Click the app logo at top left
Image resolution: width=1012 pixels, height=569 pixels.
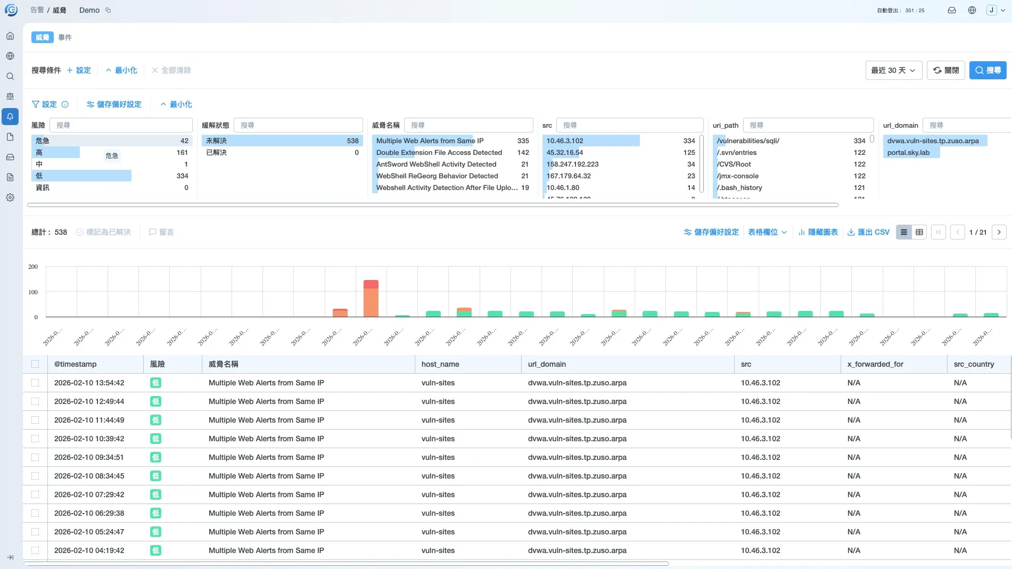point(11,10)
